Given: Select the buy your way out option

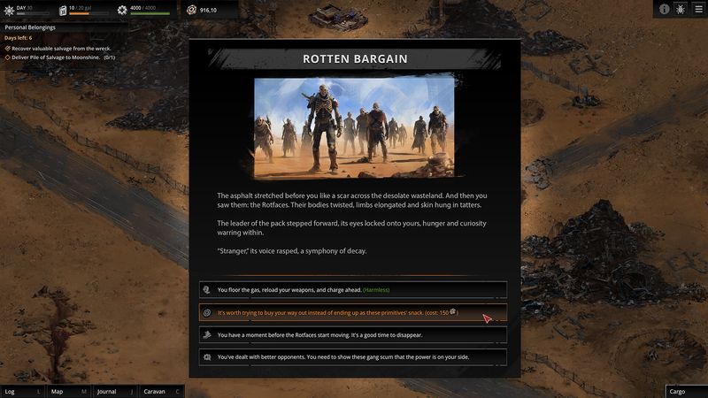Looking at the screenshot, I should pos(354,312).
